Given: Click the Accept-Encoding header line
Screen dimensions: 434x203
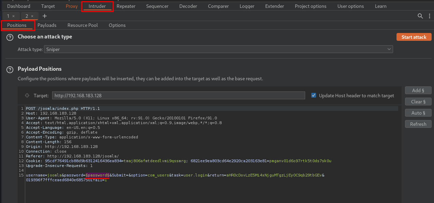Looking at the screenshot, I should click(62, 132).
